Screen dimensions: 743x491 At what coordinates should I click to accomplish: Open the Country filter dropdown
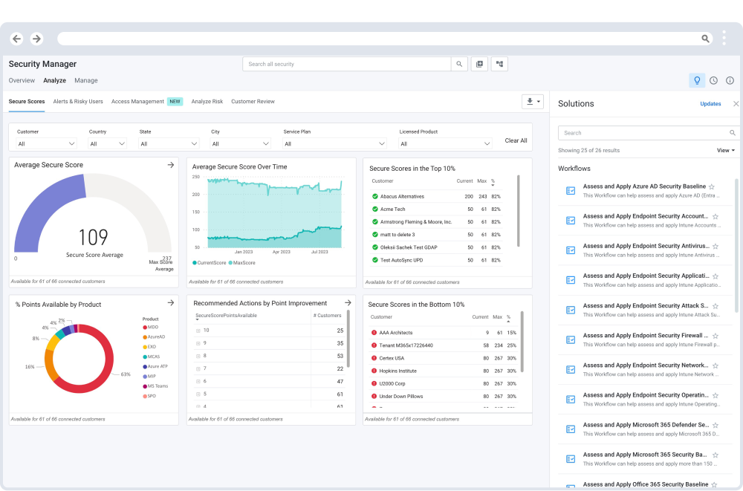107,143
